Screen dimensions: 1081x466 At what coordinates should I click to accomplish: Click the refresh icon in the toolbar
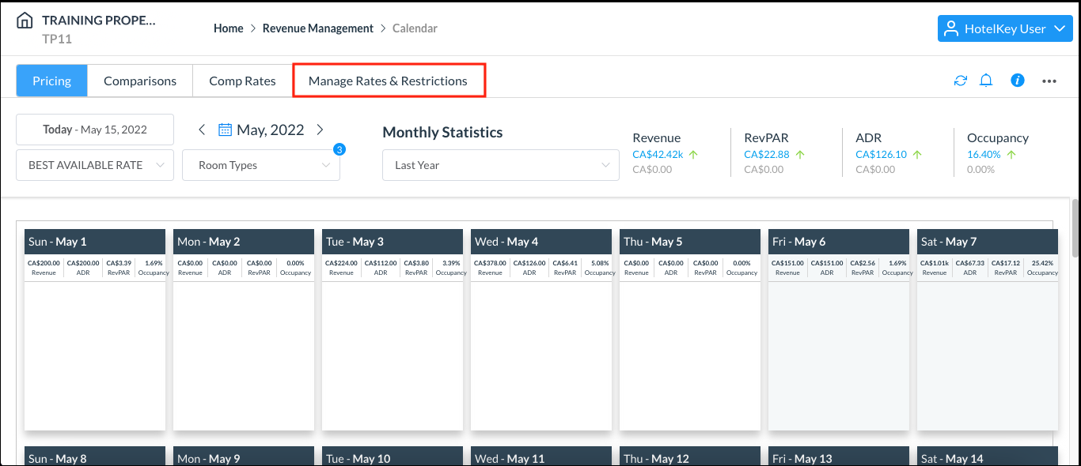(x=960, y=80)
